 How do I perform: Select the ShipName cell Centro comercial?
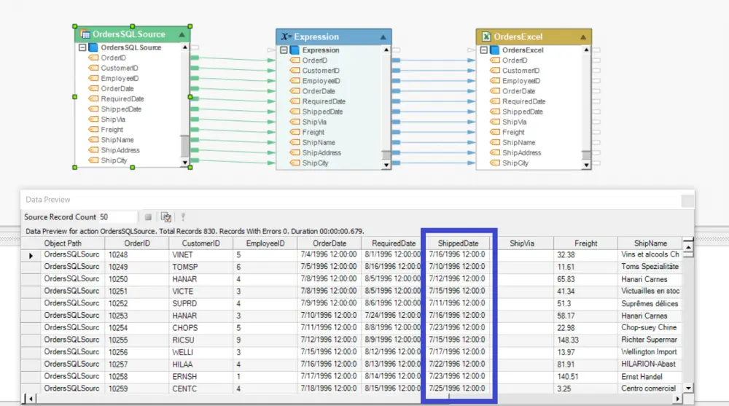click(650, 389)
